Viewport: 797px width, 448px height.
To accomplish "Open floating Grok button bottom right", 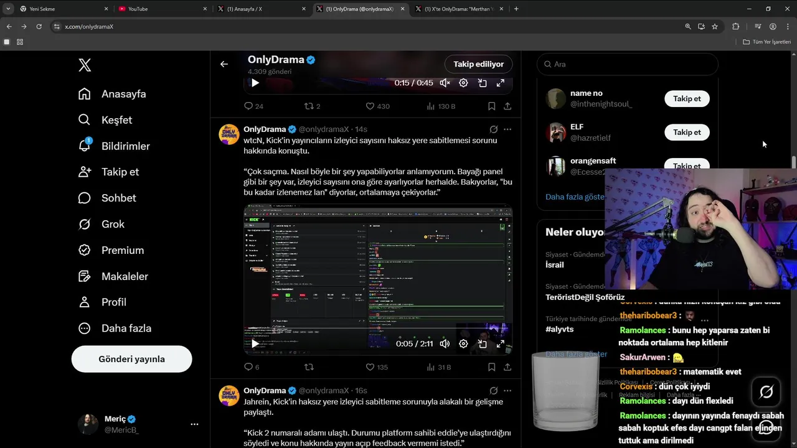I will pyautogui.click(x=766, y=392).
